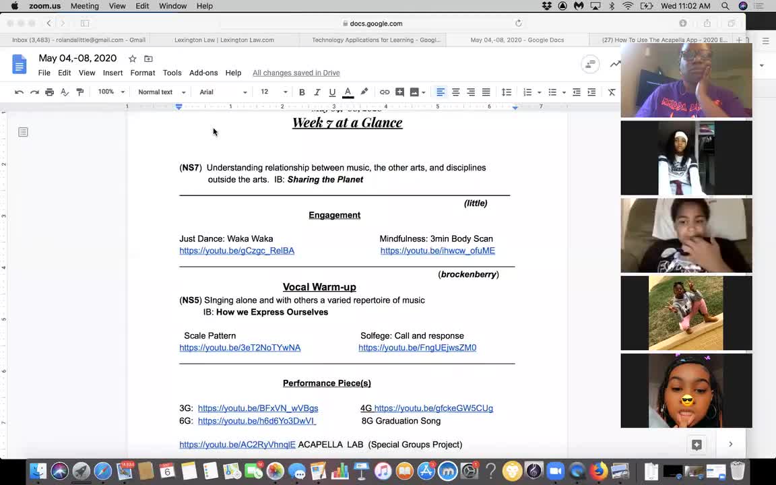This screenshot has height=485, width=776.
Task: Toggle bold formatting in the toolbar
Action: (302, 92)
